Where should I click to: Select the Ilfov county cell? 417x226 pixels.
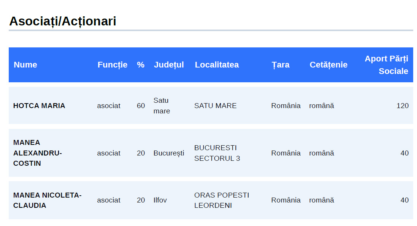click(x=160, y=200)
